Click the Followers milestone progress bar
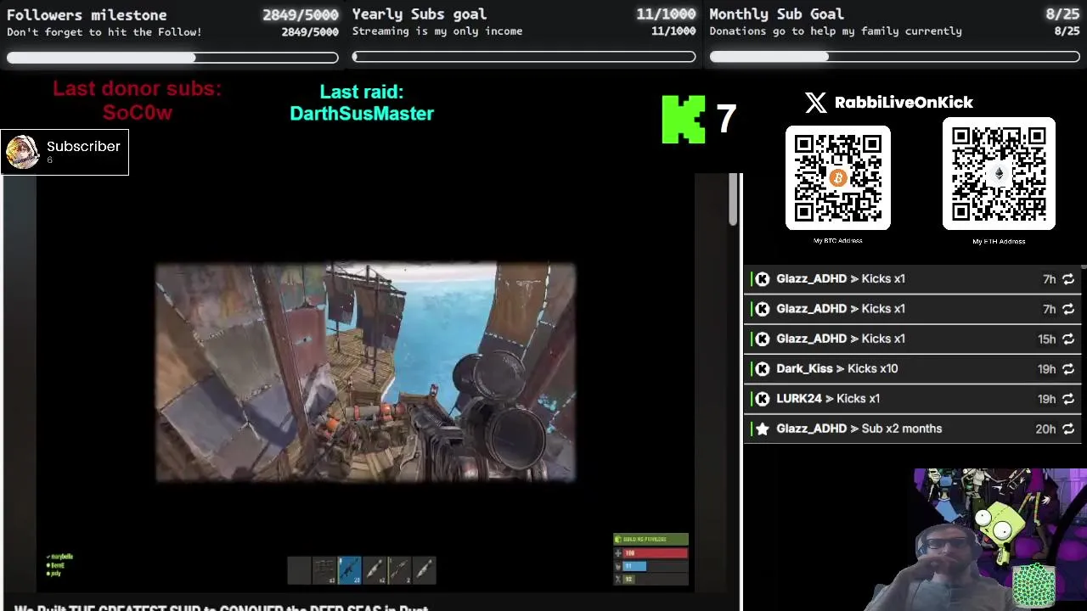 point(172,58)
